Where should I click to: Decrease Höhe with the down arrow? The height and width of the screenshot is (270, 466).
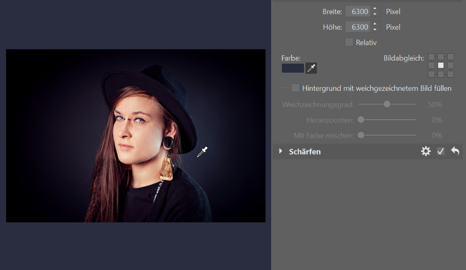point(375,29)
